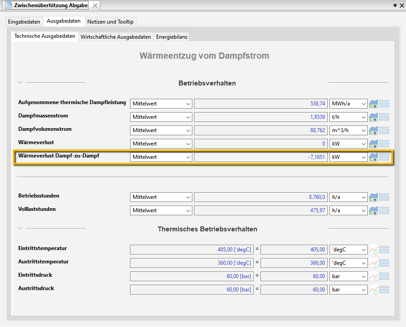This screenshot has height=327, width=406.
Task: Open Mittelwert dropdown in Wärmeverlust row
Action: [x=161, y=144]
